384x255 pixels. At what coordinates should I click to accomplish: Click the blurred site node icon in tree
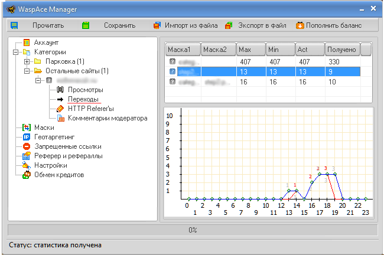point(49,80)
